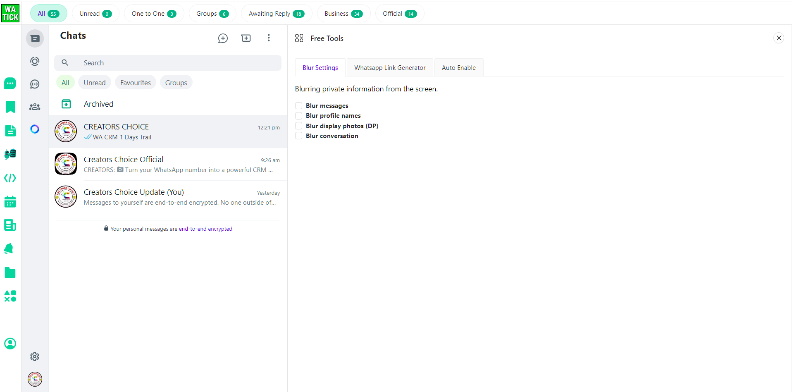Viewport: 792px width, 392px height.
Task: Click the CREATORS CHOICE chat avatar
Action: (x=66, y=131)
